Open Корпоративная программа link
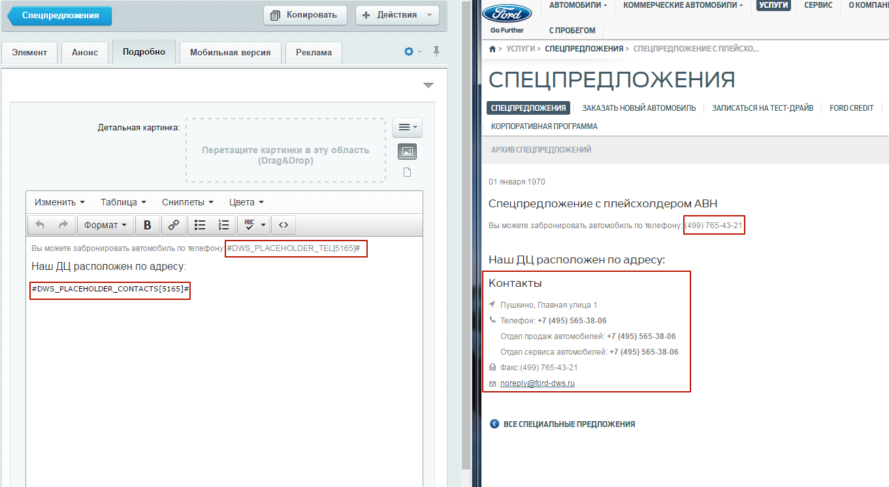This screenshot has height=487, width=889. coord(544,126)
